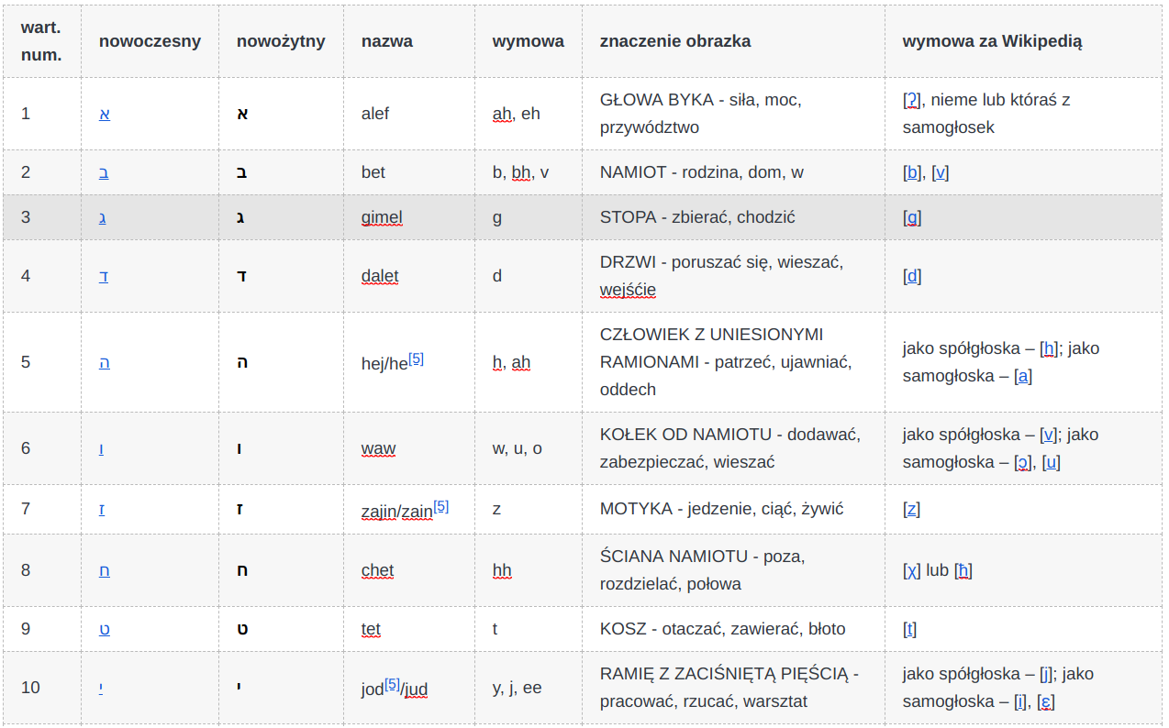Screen dimensions: 1169x728
Task: Open the IPA [v] link in bet row
Action: [941, 172]
